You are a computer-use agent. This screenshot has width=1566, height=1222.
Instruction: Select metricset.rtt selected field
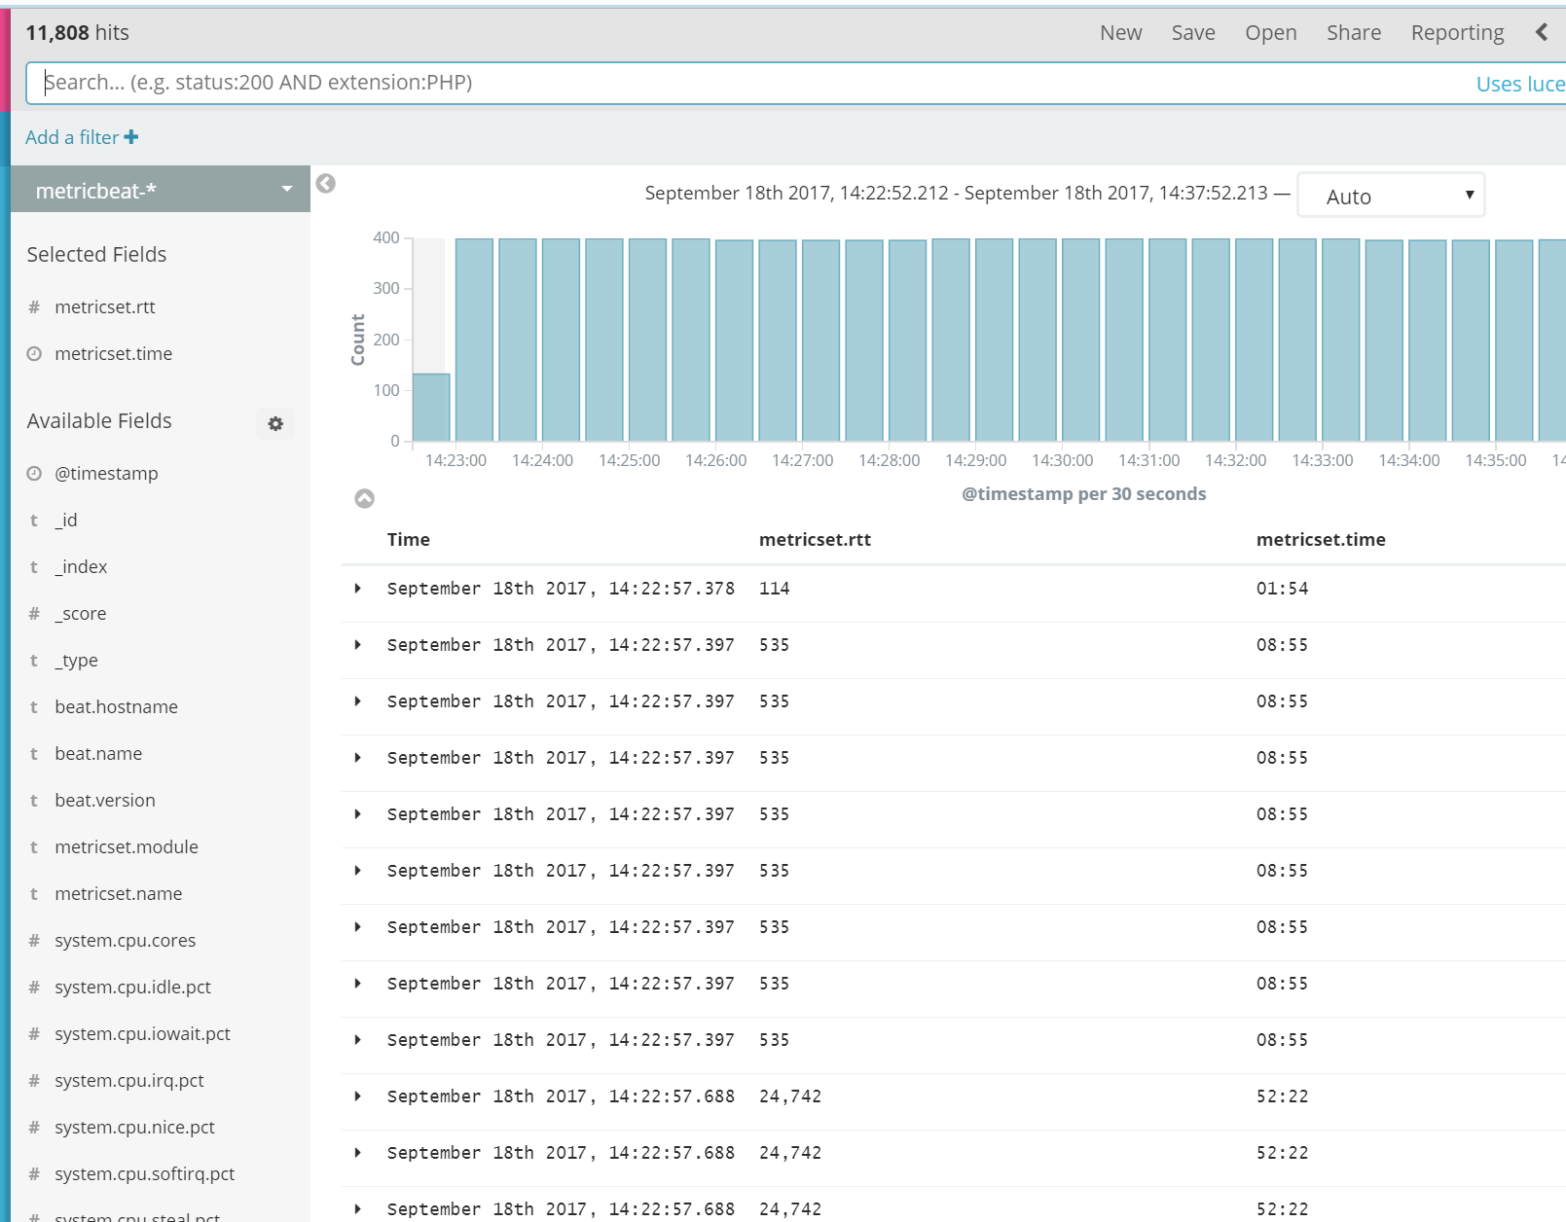pyautogui.click(x=105, y=307)
